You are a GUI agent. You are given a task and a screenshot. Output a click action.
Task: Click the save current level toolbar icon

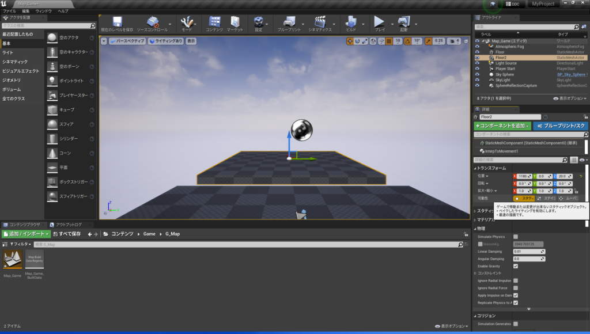116,22
